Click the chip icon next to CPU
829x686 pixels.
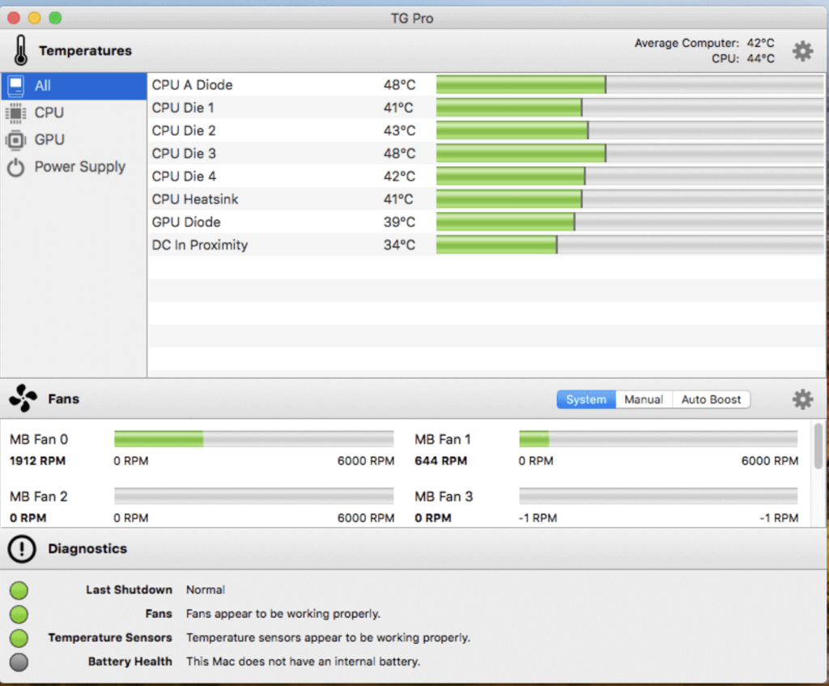click(x=16, y=113)
